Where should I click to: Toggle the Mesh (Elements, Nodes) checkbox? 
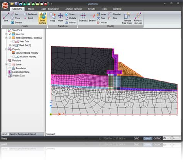point(10,38)
